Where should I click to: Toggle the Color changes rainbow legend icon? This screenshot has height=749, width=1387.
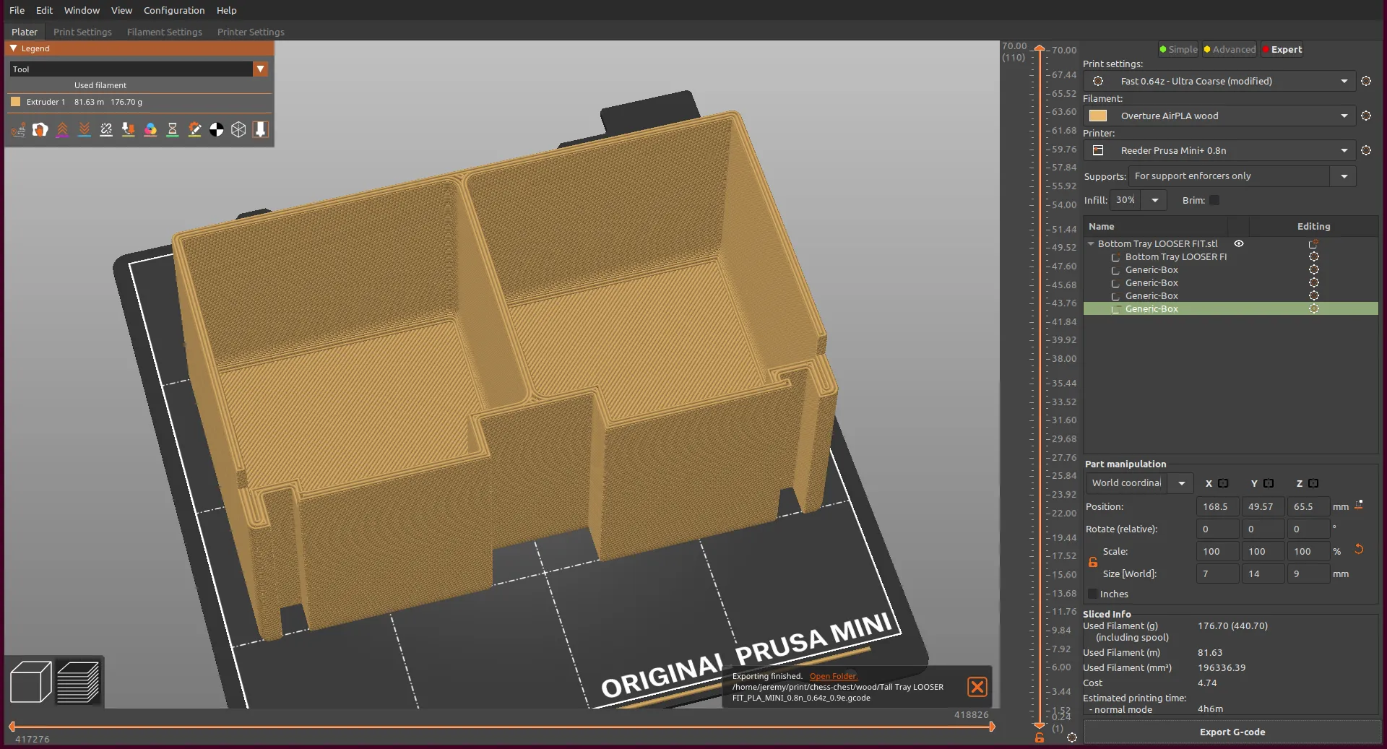click(x=150, y=130)
